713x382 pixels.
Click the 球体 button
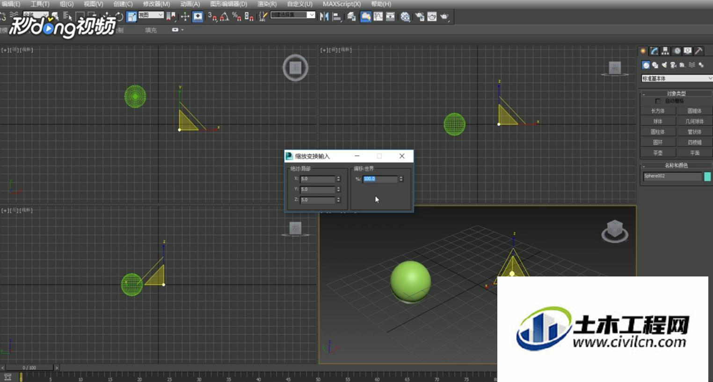(658, 121)
